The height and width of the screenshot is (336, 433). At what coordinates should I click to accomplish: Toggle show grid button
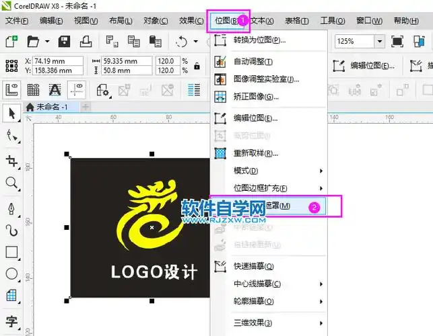(x=32, y=89)
